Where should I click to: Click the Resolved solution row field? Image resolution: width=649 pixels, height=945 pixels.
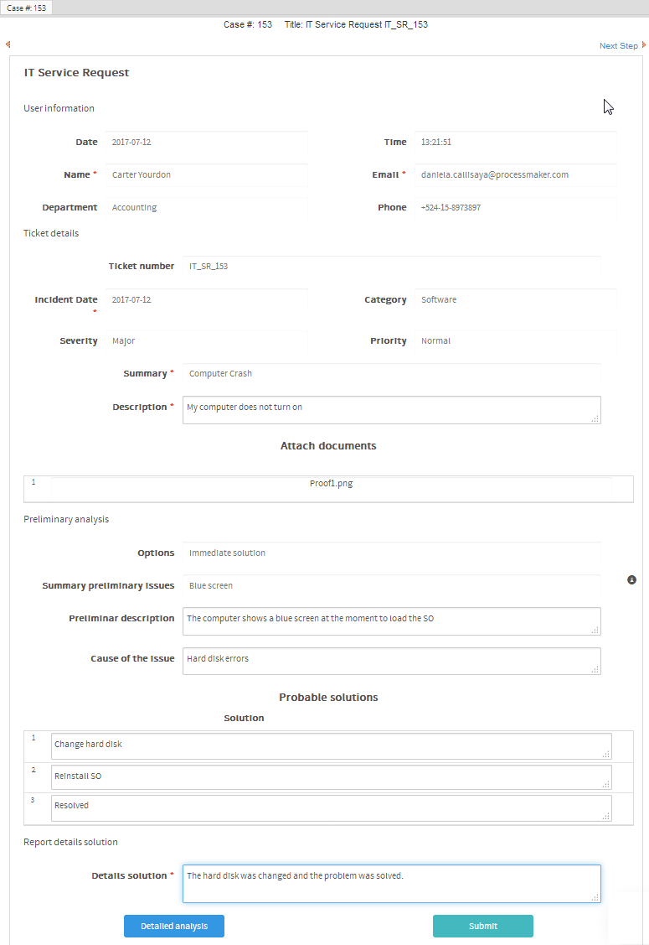(331, 807)
